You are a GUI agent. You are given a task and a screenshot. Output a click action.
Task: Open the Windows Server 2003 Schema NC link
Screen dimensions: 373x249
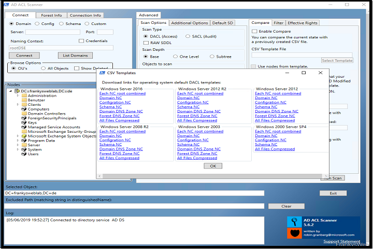[x=189, y=145]
